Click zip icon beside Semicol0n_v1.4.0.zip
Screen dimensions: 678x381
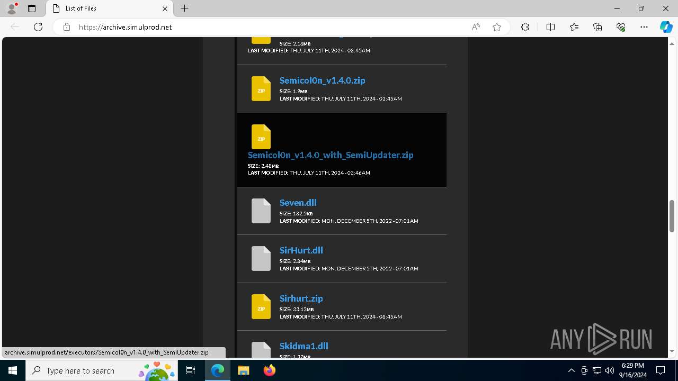point(261,88)
